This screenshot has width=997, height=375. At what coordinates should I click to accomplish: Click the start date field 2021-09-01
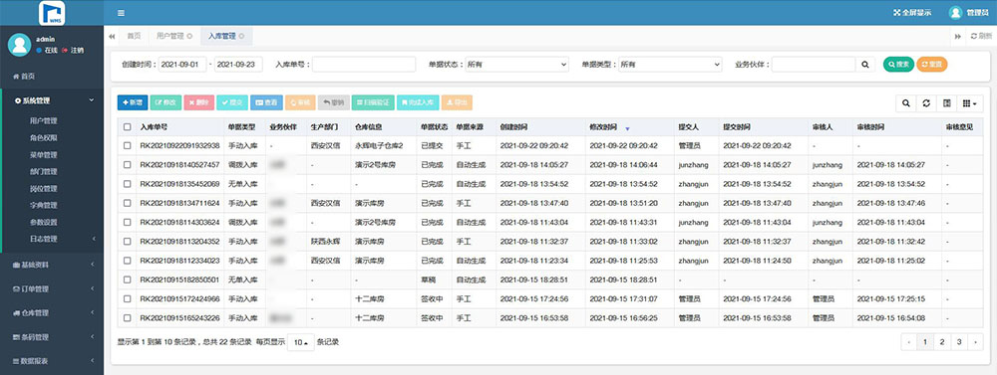182,64
